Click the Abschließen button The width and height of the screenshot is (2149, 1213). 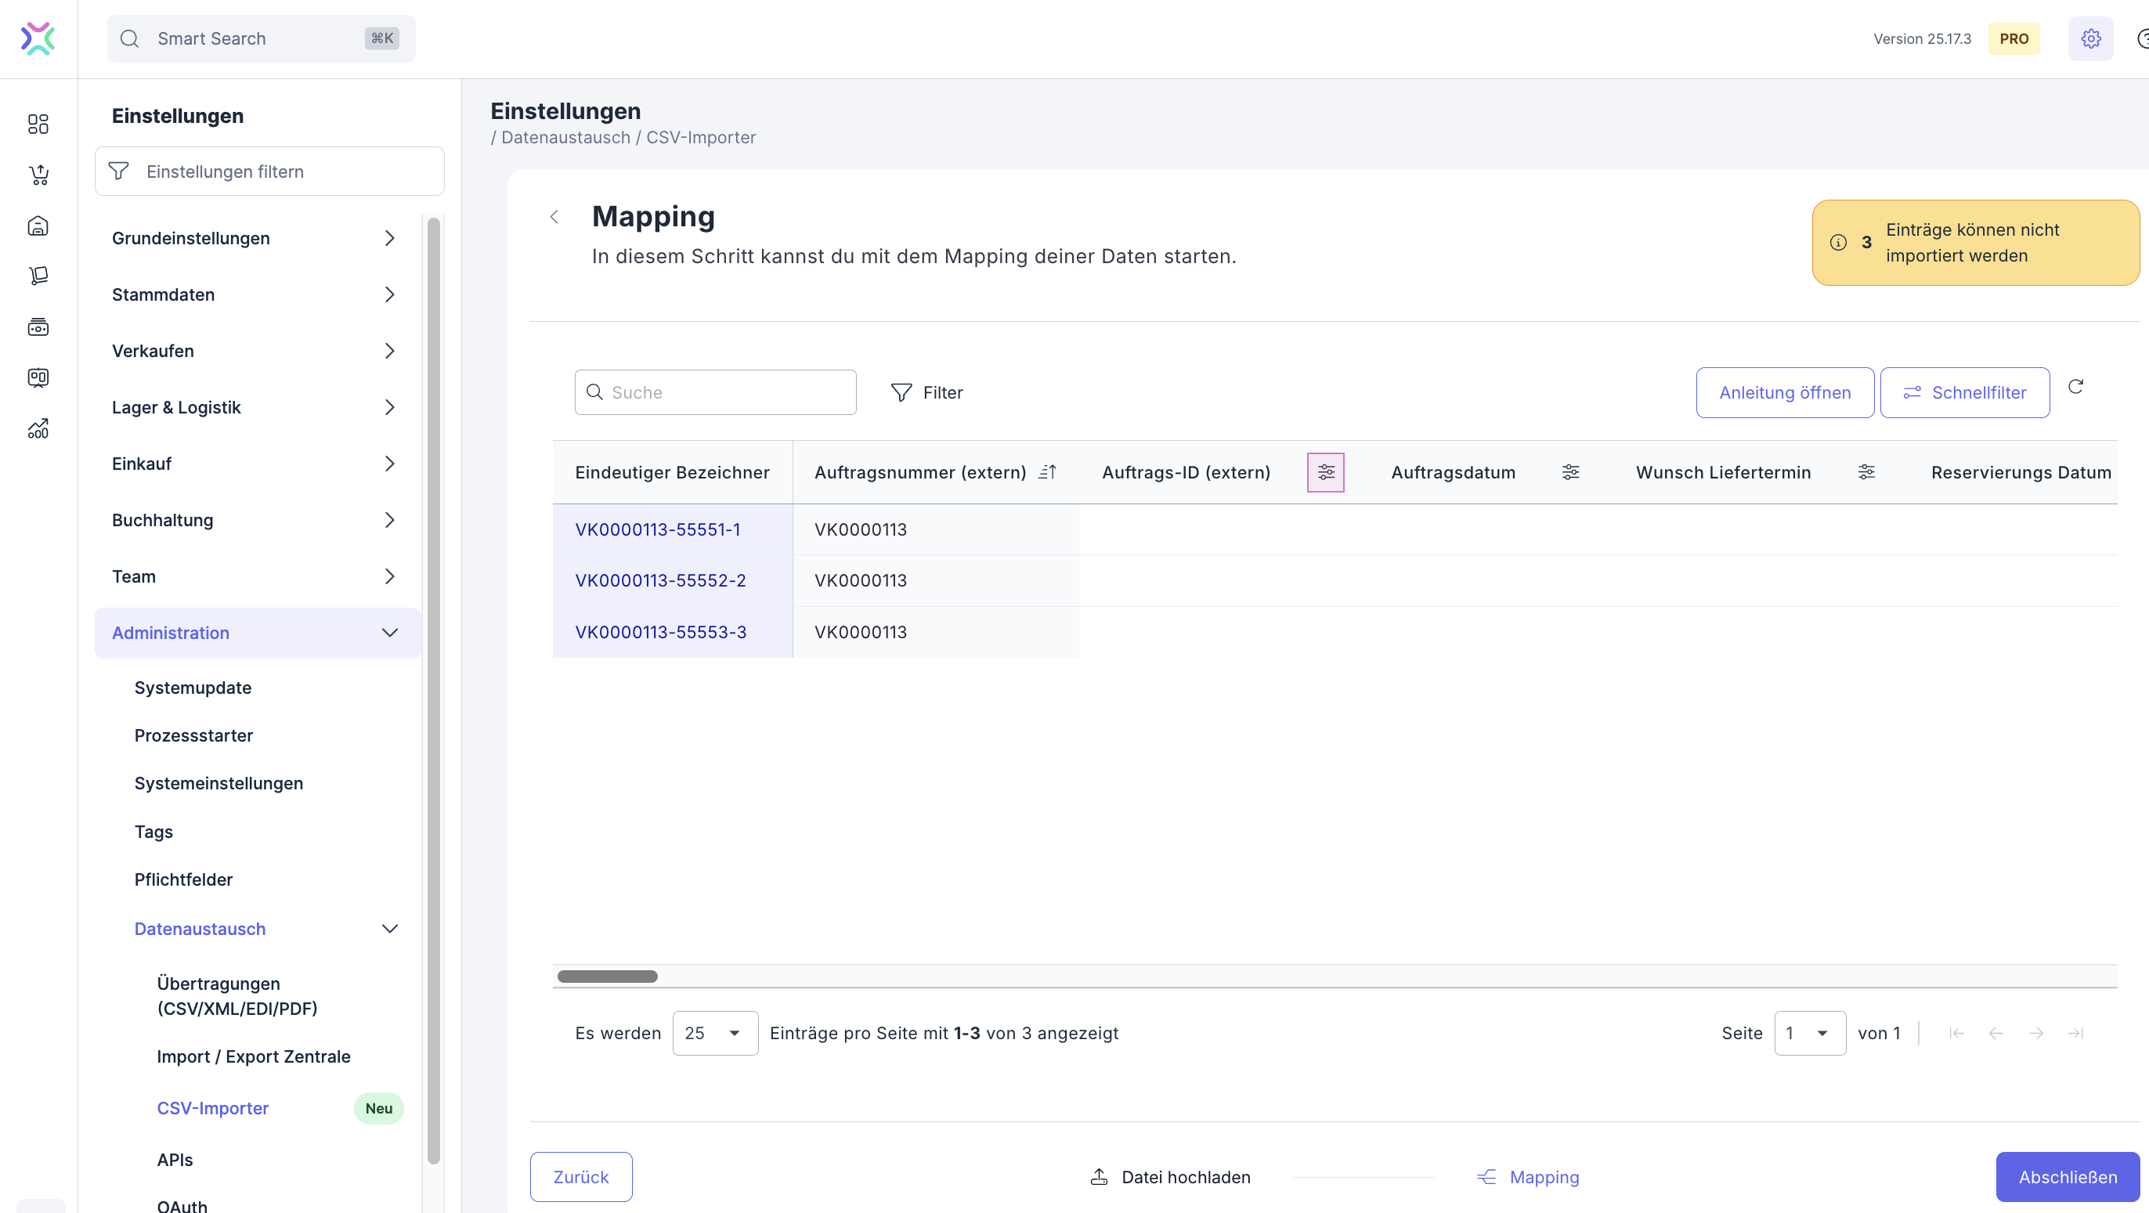tap(2068, 1176)
